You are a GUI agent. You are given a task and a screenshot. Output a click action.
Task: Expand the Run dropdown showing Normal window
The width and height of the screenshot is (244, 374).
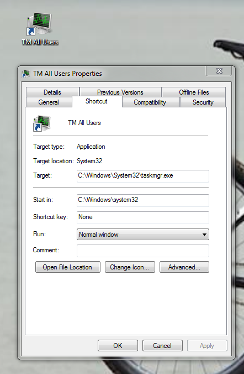(x=143, y=235)
